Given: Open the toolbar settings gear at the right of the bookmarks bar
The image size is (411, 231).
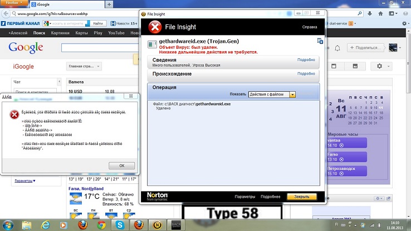Looking at the screenshot, I should (405, 23).
